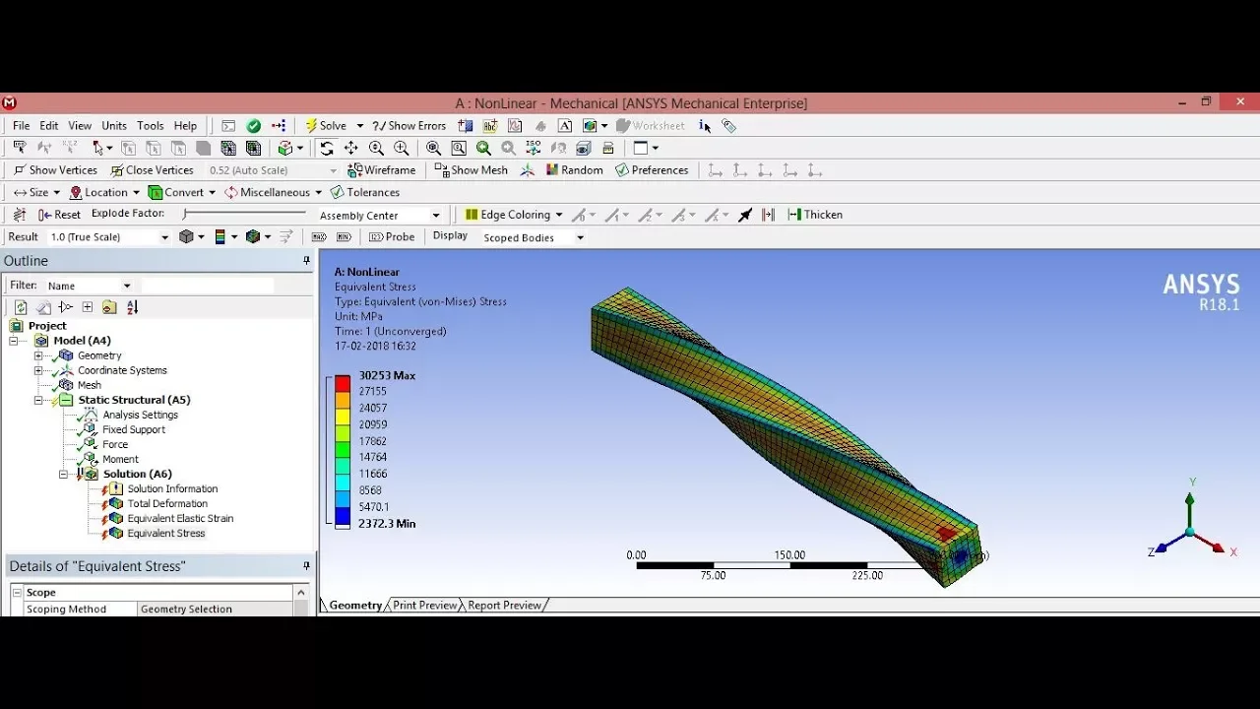Select Solution Information item
Screen dimensions: 1260x709
tap(172, 488)
